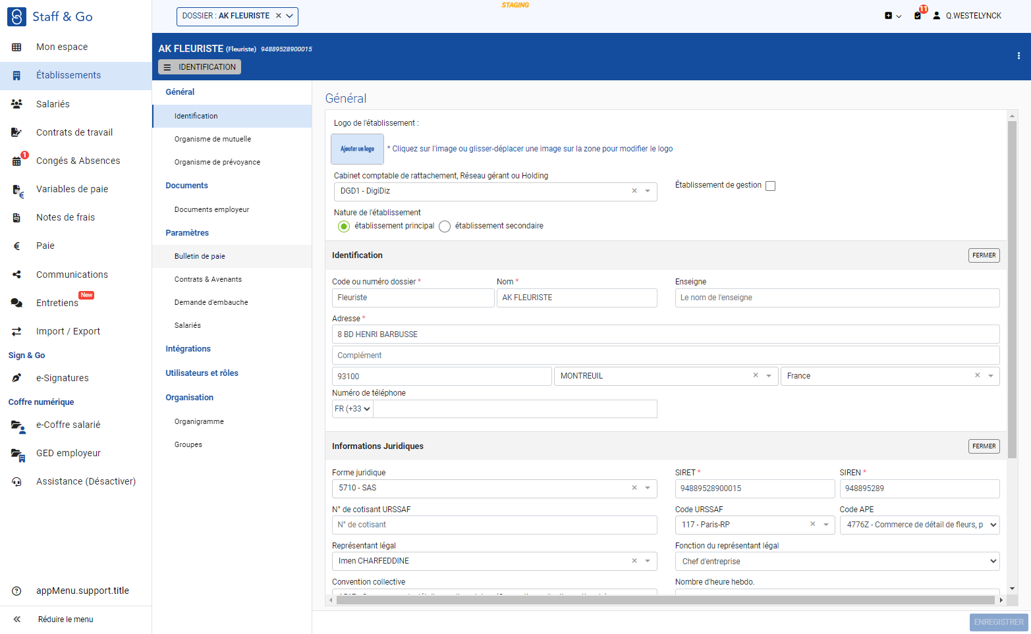
Task: Click Entretiens chat bubbles icon
Action: click(16, 303)
